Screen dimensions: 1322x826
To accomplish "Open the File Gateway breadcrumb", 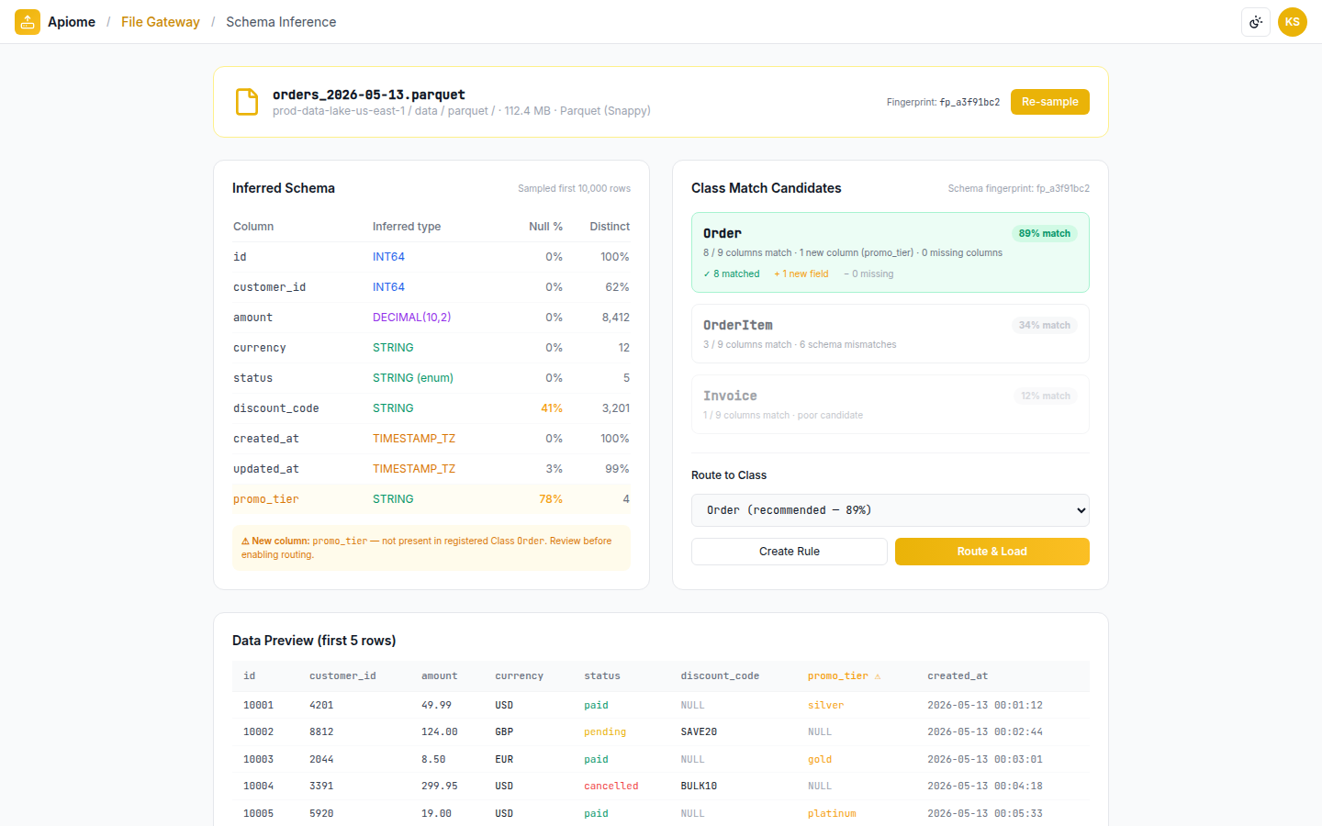I will 161,22.
